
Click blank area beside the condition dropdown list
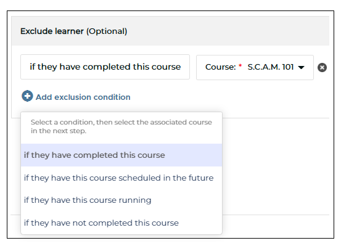(275, 166)
